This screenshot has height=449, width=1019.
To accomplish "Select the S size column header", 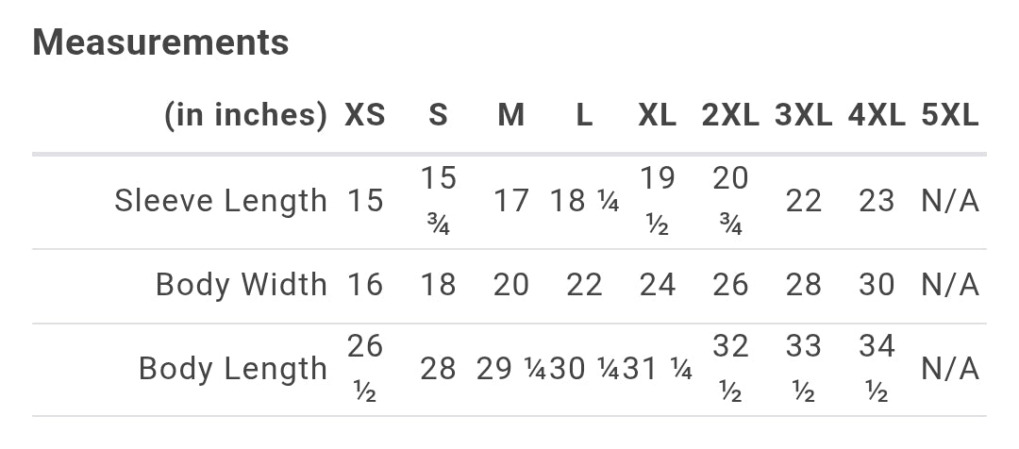I will pyautogui.click(x=438, y=115).
